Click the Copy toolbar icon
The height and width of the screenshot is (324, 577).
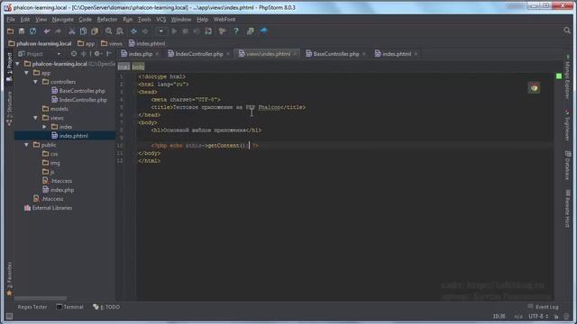pos(83,31)
